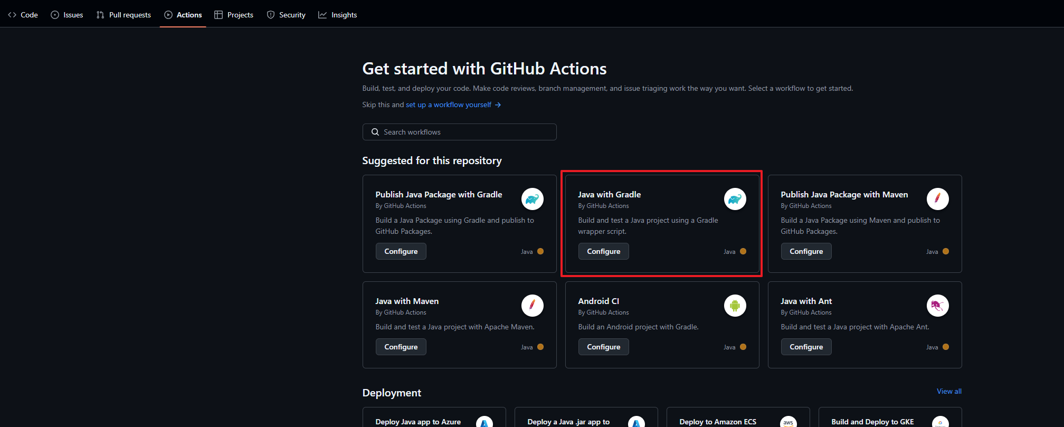
Task: Click the Android robot logo on Android CI
Action: click(x=735, y=306)
